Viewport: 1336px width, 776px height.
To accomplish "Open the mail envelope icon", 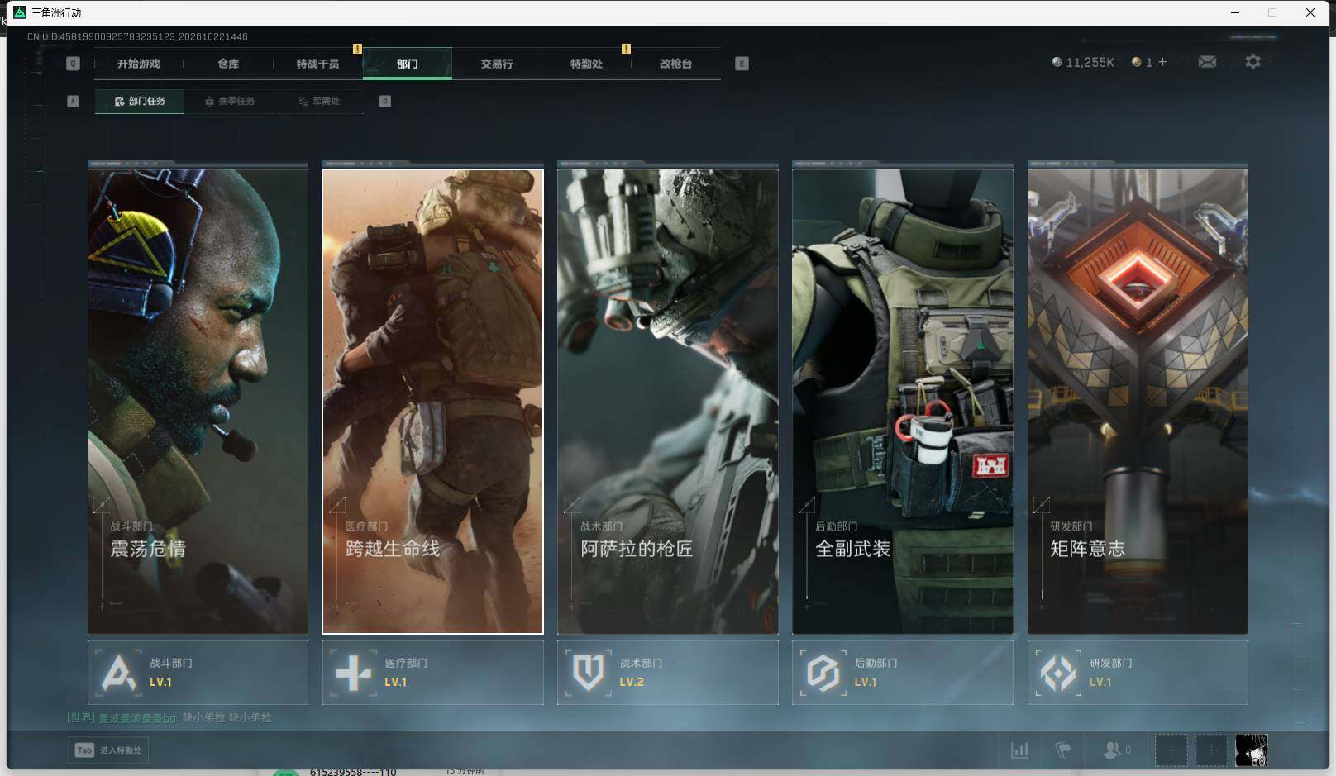I will pyautogui.click(x=1207, y=62).
